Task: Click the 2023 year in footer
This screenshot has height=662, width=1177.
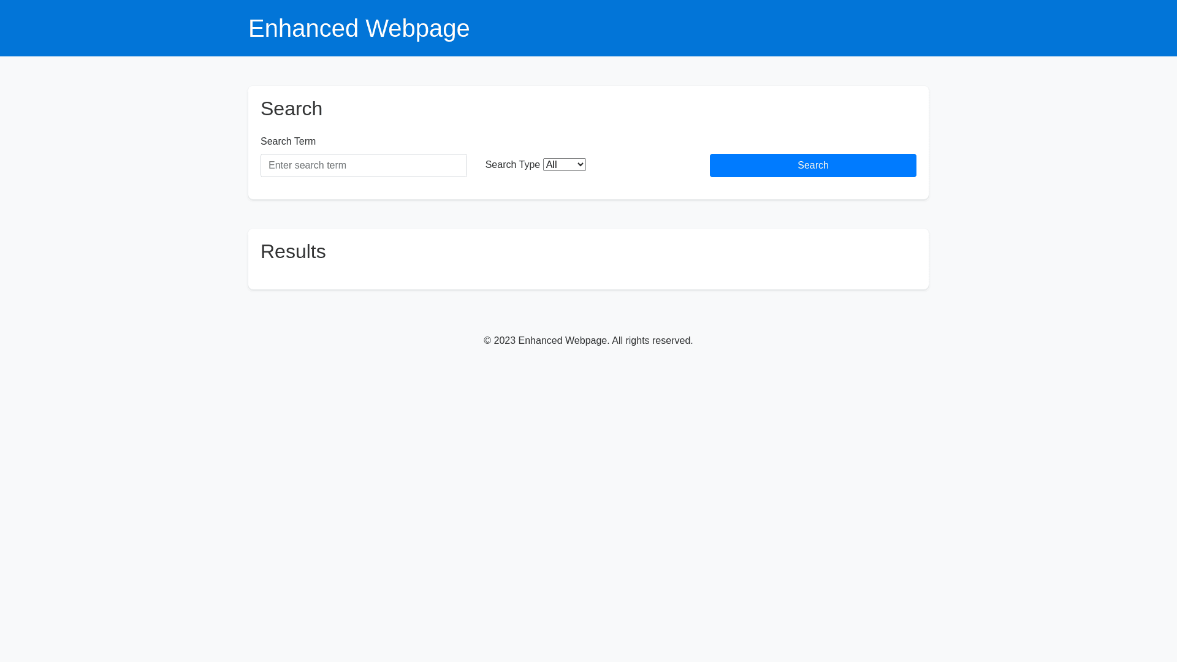Action: point(505,341)
